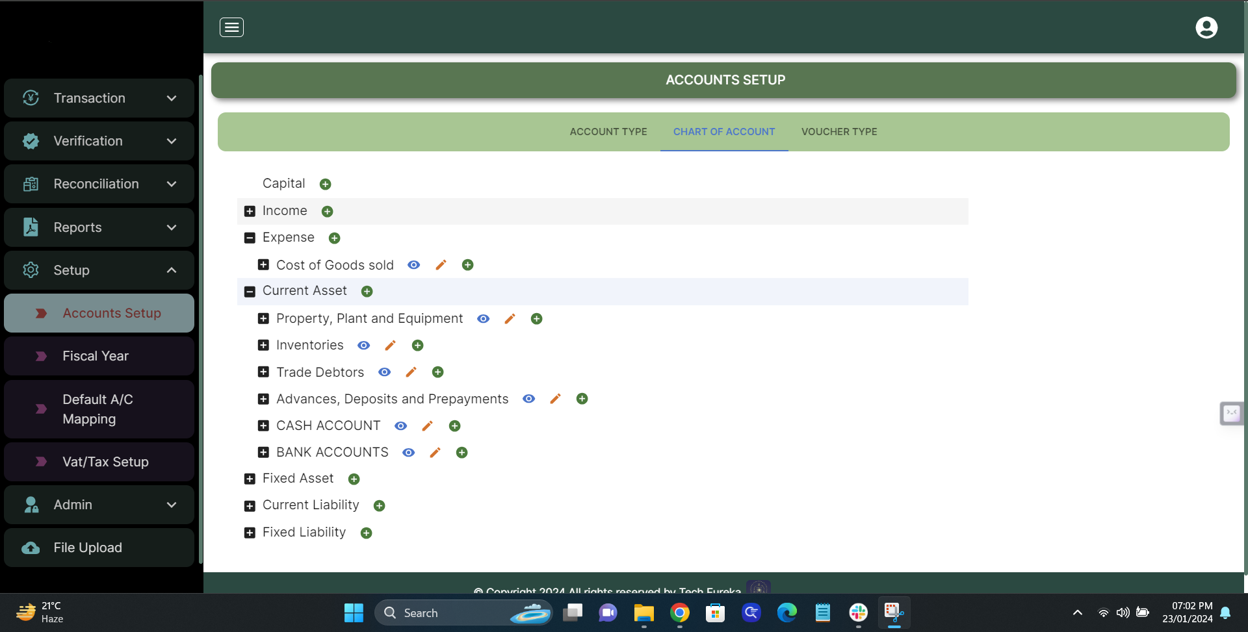The width and height of the screenshot is (1248, 632).
Task: Click the add icon next to Income
Action: 328,212
